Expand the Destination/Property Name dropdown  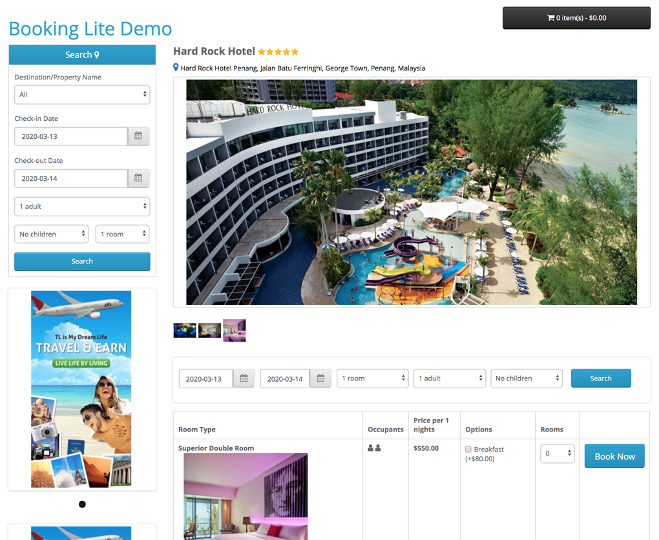[x=82, y=94]
